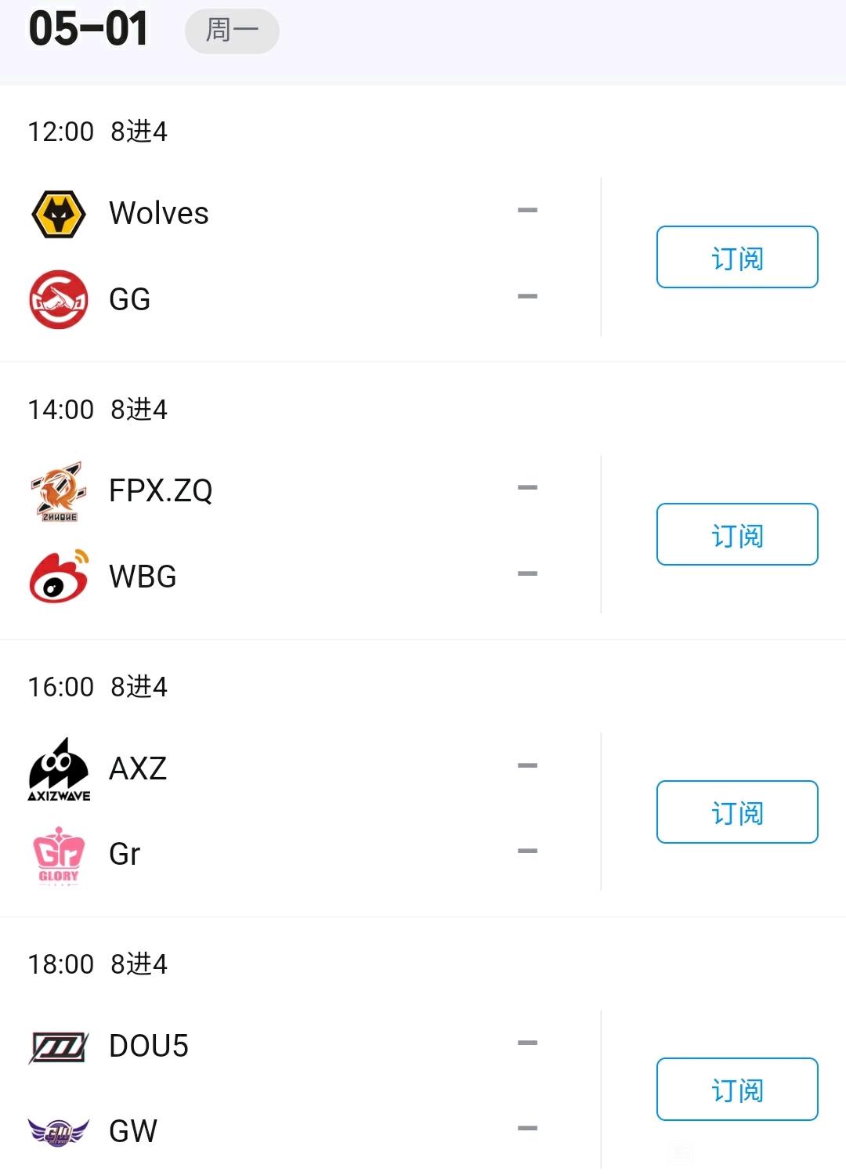Tap the GW winged logo
The width and height of the screenshot is (846, 1175).
[x=59, y=1132]
